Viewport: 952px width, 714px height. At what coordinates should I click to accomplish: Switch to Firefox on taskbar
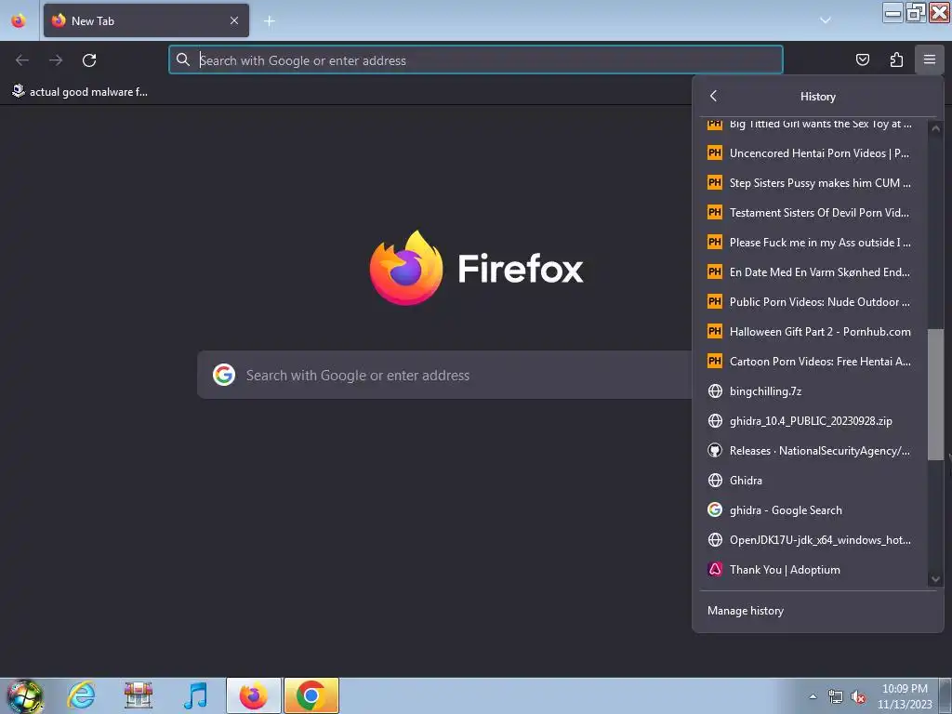253,695
